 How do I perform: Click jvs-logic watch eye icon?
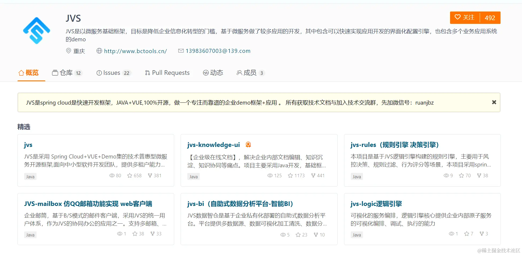[x=451, y=234]
